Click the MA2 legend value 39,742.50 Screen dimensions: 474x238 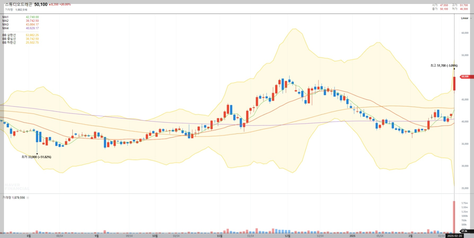coord(32,21)
